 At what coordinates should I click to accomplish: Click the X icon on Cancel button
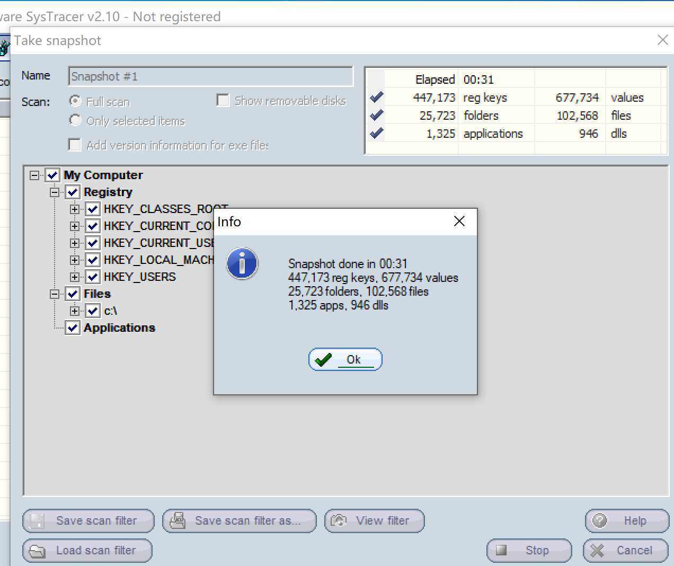[x=597, y=551]
